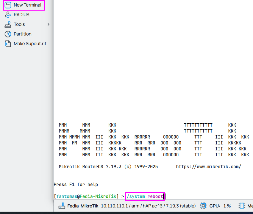Viewport: 253px width, 214px height.
Task: Open the RADIUS menu entry
Action: coord(21,15)
